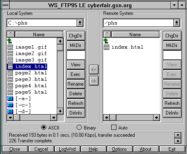Screen dimensions: 187x154
Task: Click the local Delete button
Action: 76,94
